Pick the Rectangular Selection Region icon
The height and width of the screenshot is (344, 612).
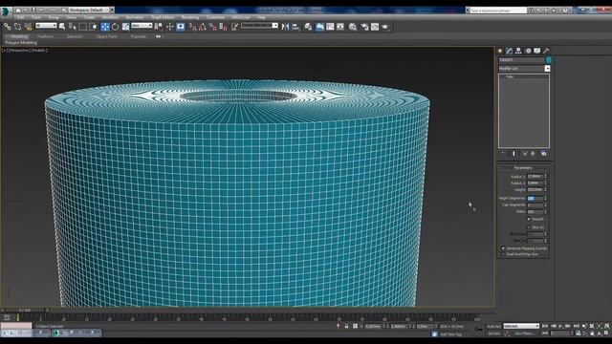[83, 27]
